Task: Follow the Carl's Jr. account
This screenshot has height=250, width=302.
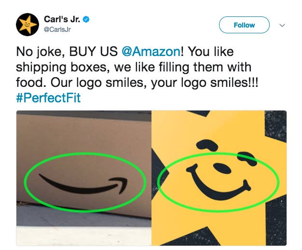Action: coord(244,25)
